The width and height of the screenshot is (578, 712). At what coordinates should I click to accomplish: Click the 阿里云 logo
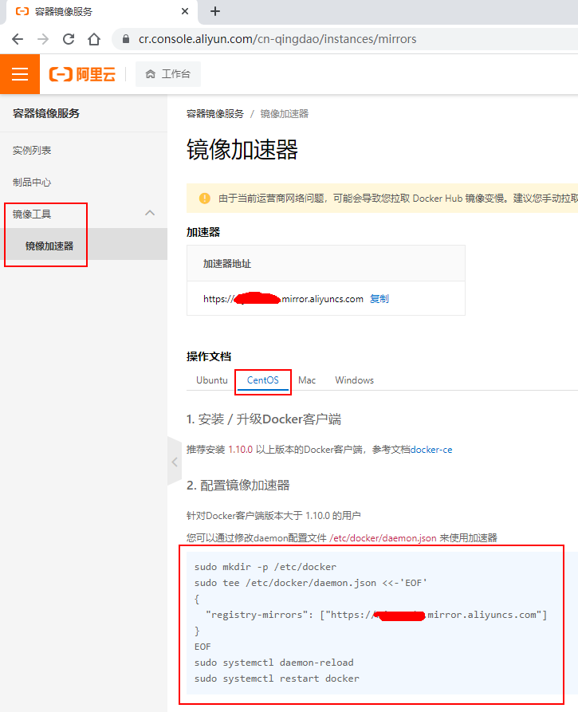[x=82, y=74]
